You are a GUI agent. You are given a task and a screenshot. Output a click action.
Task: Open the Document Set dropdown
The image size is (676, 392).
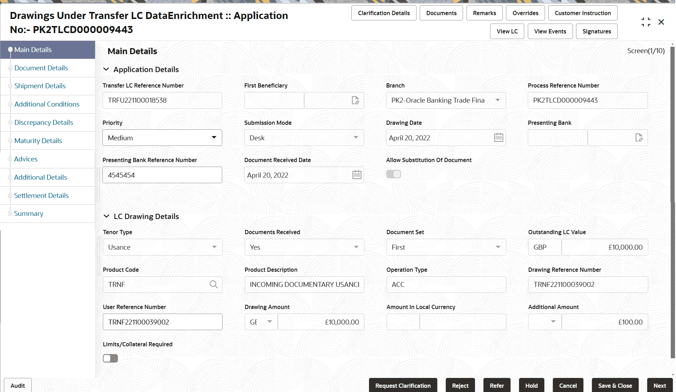497,247
